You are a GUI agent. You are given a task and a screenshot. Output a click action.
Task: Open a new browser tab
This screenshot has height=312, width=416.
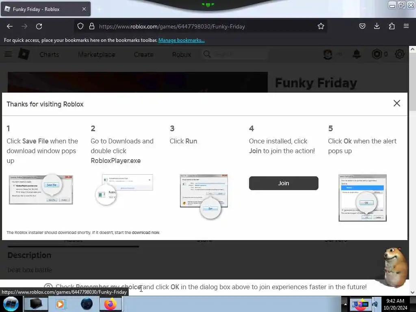99,9
